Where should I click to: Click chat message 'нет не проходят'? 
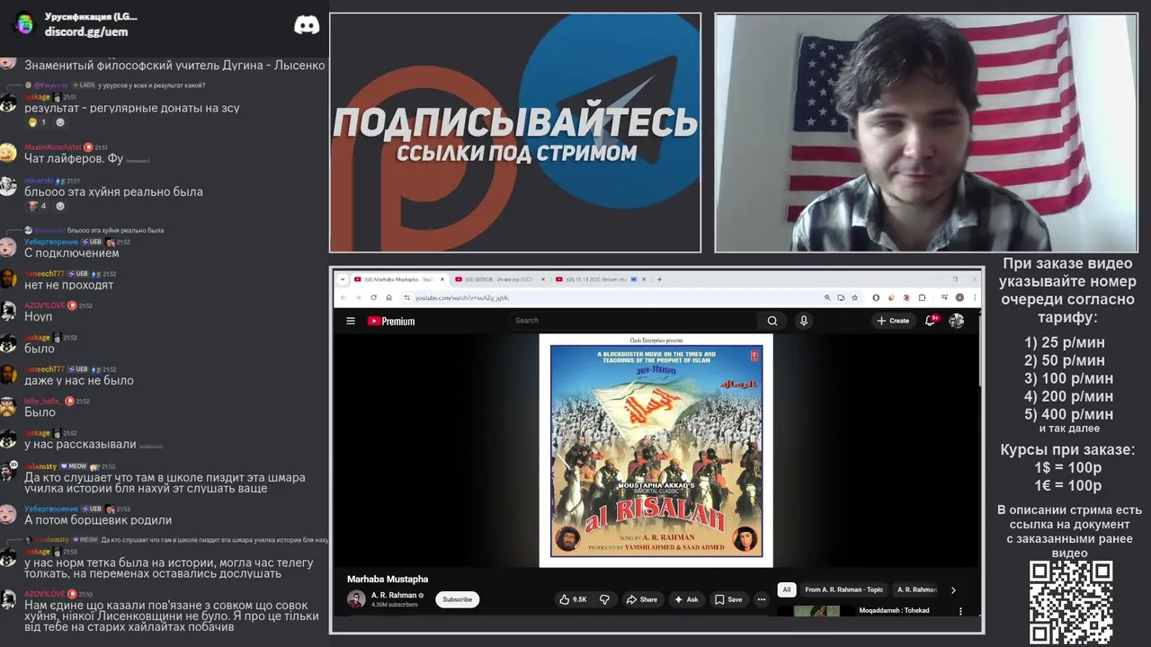coord(69,285)
